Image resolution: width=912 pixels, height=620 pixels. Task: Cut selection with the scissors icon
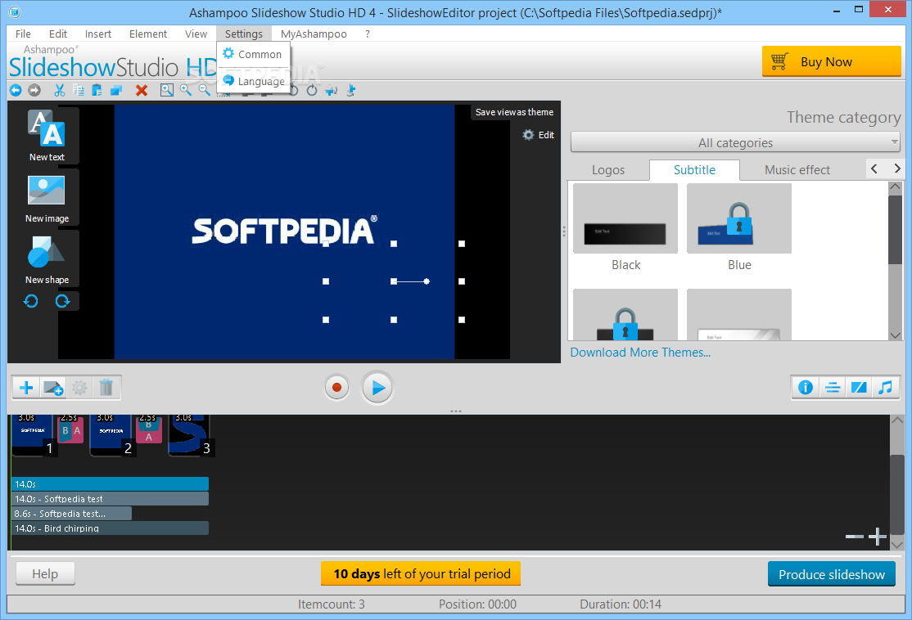59,90
